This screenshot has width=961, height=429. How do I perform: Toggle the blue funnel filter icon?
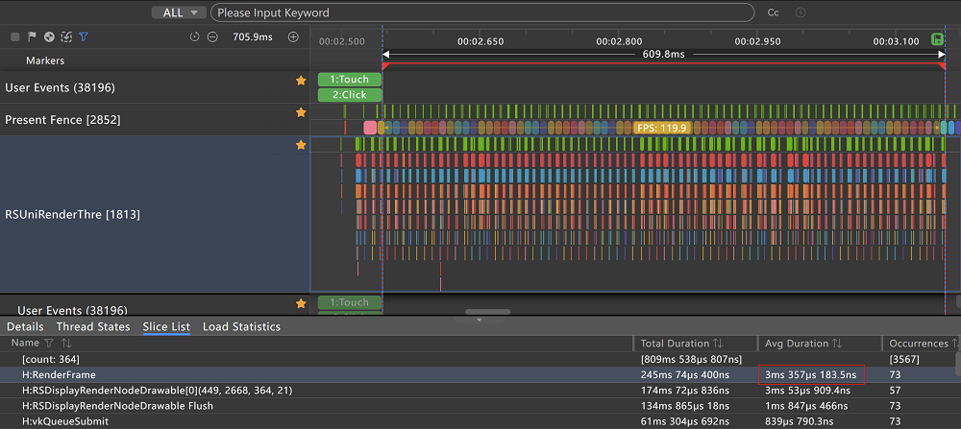coord(84,37)
